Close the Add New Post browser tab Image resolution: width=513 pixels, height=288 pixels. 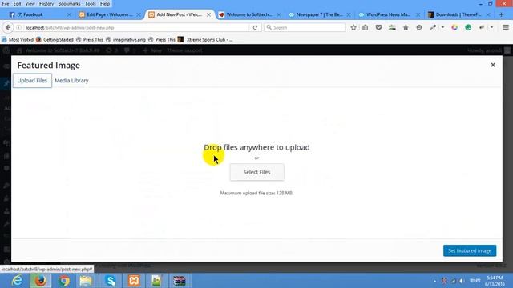pos(208,14)
